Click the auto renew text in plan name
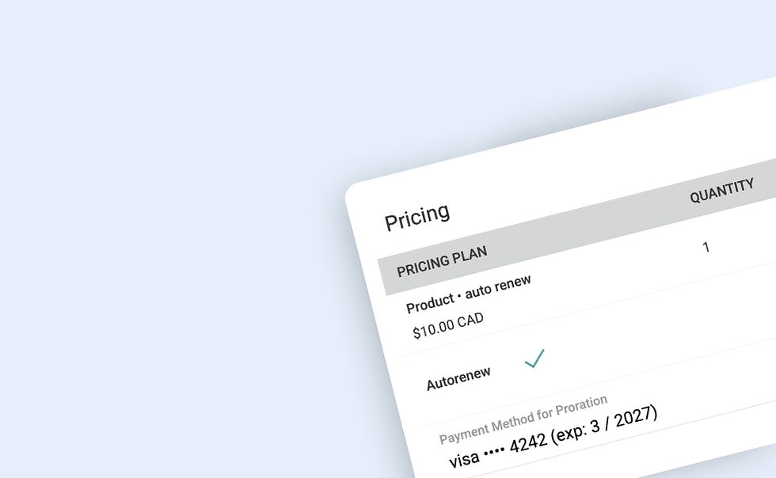Viewport: 776px width, 478px height. tap(497, 287)
